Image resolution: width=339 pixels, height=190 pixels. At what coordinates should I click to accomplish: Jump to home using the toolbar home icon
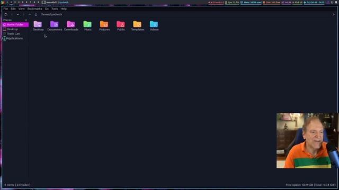tap(36, 14)
